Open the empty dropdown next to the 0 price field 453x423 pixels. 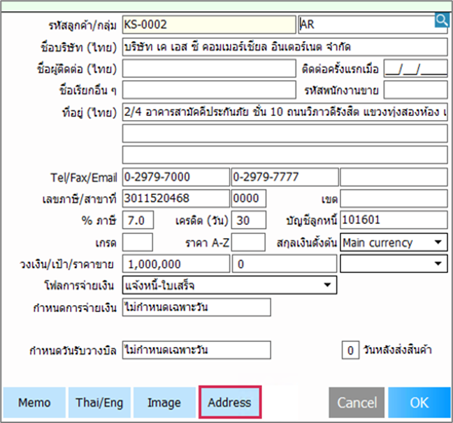coord(394,263)
